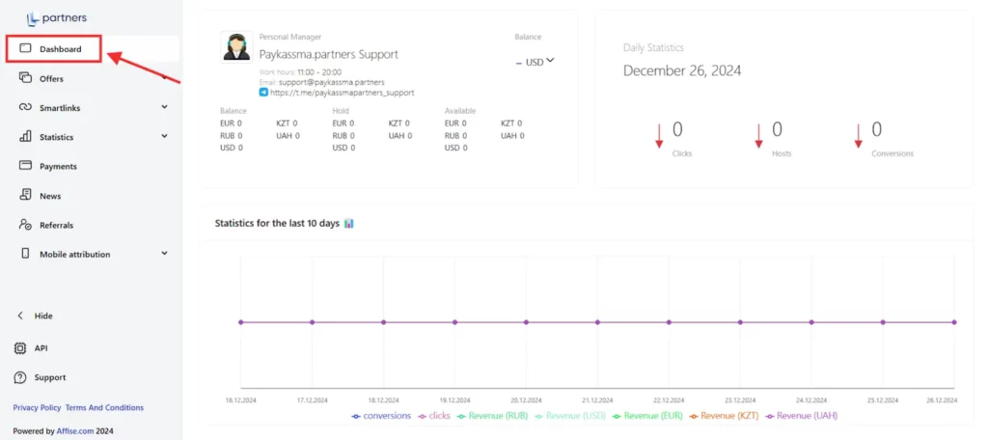
Task: Click the Hide left-arrow icon
Action: 20,316
